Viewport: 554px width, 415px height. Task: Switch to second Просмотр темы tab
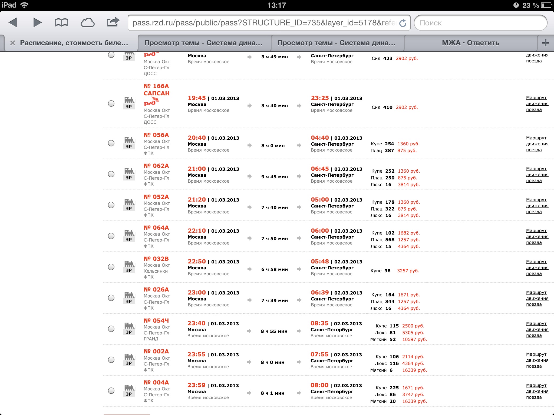[336, 43]
